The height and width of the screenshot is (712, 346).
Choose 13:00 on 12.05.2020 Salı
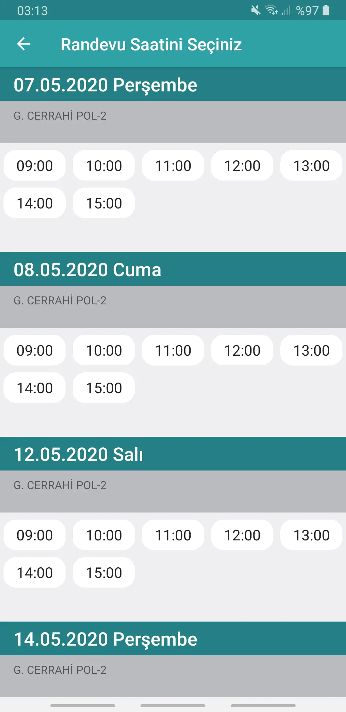click(x=311, y=535)
